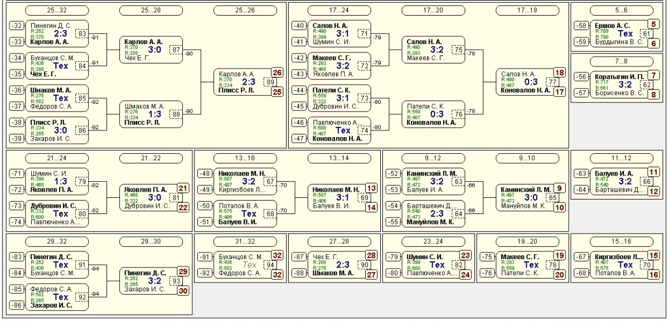Screen dimensions: 669x321
Task: Select the place 17 result box
Action: pyautogui.click(x=559, y=91)
